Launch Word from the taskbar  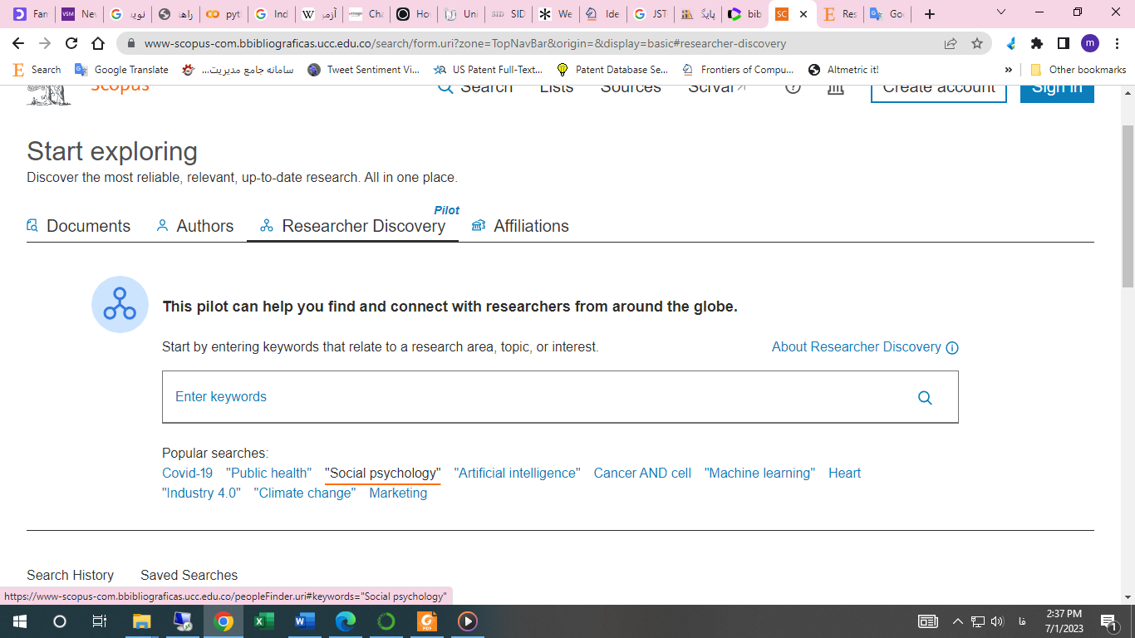click(x=305, y=621)
